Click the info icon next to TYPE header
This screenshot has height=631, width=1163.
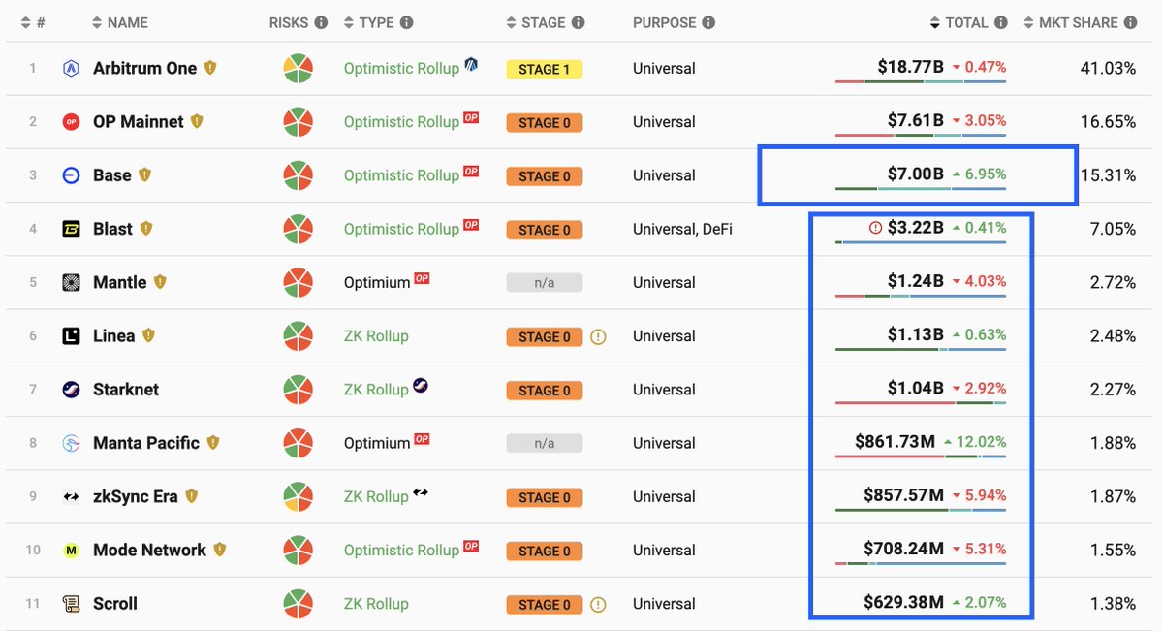(406, 22)
